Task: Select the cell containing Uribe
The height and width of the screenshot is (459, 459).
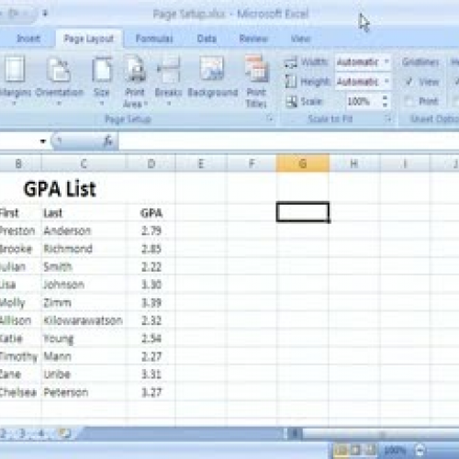Action: (84, 375)
